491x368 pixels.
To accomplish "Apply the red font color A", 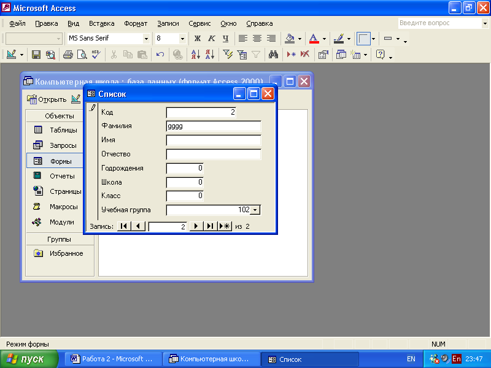I will tap(314, 39).
